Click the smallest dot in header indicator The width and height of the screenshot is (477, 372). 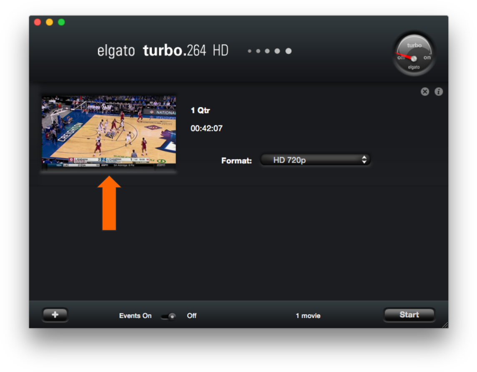click(x=249, y=51)
